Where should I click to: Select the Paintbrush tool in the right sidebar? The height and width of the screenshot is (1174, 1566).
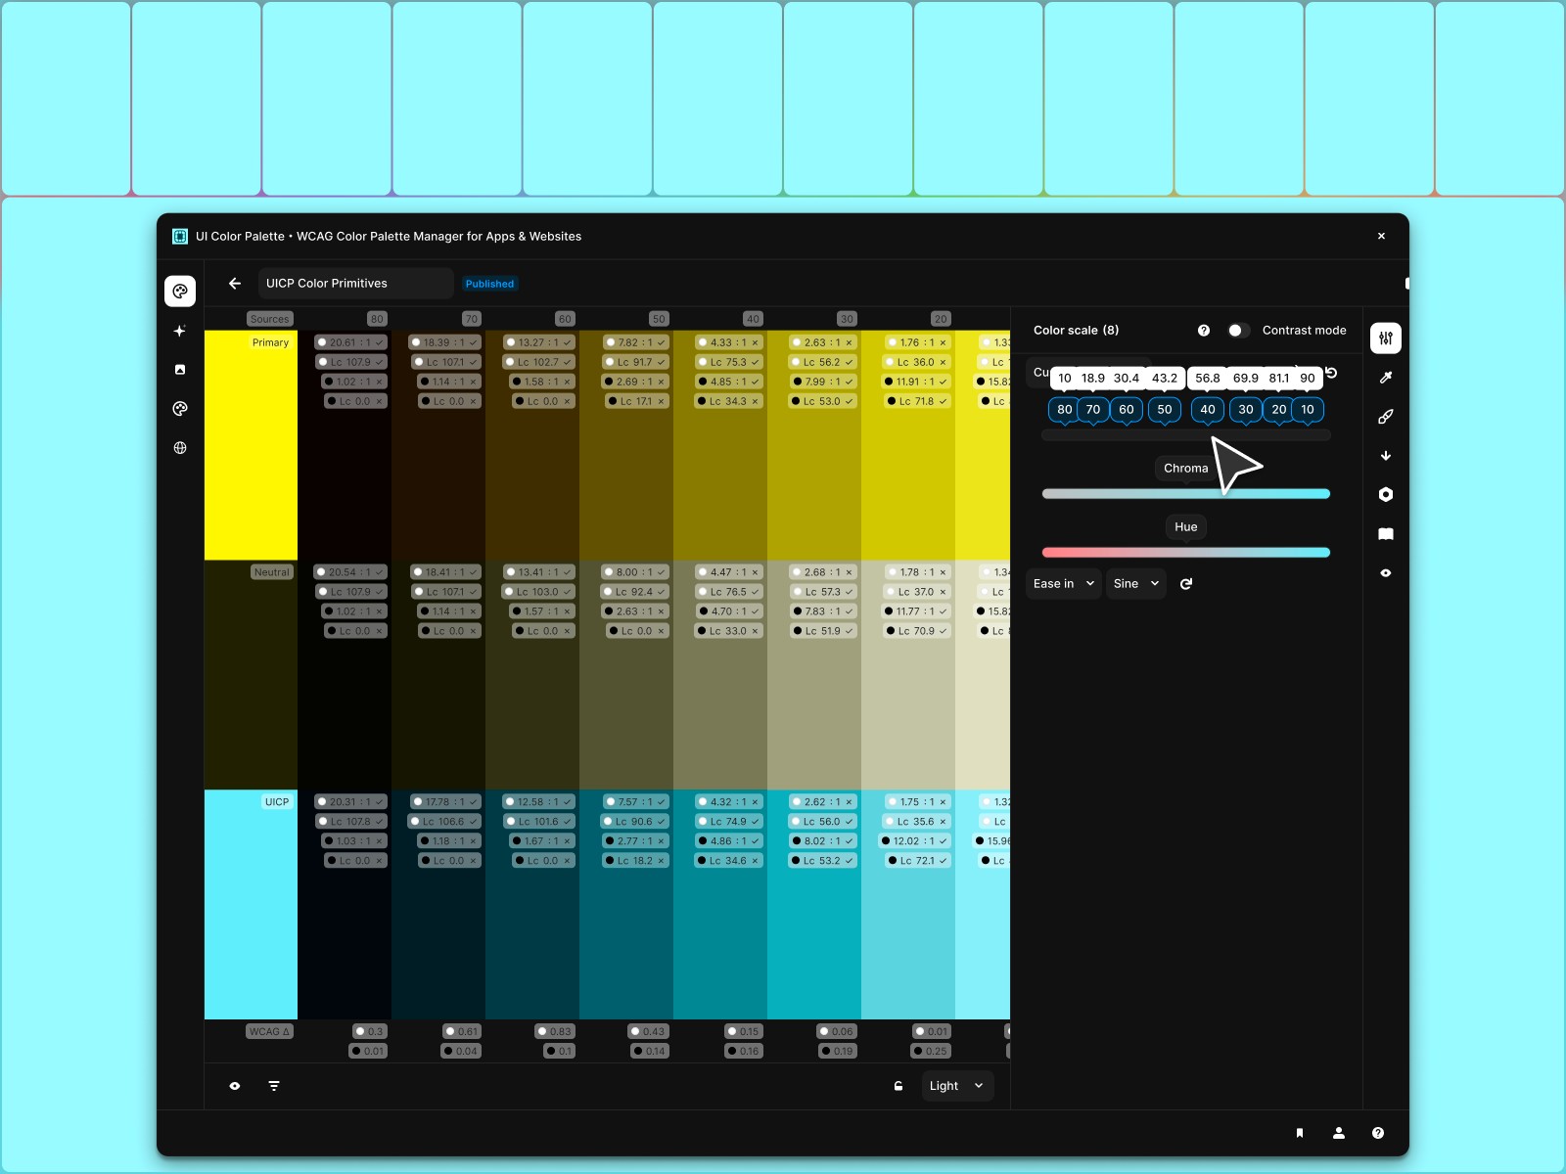1387,417
